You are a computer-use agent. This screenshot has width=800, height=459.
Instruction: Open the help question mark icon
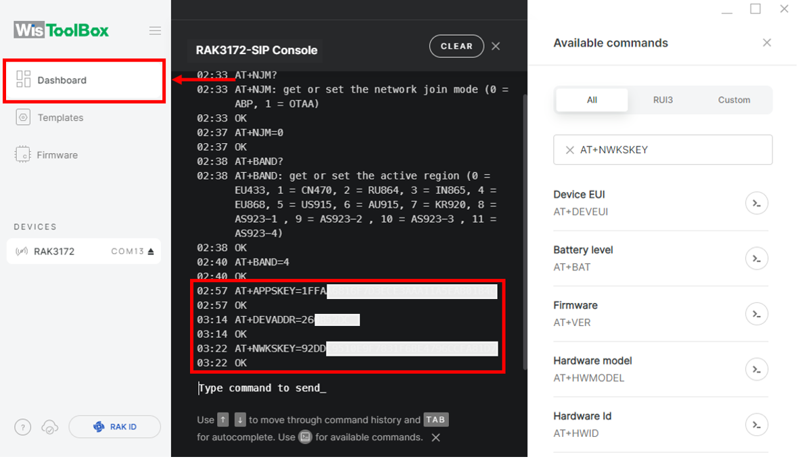click(x=22, y=427)
